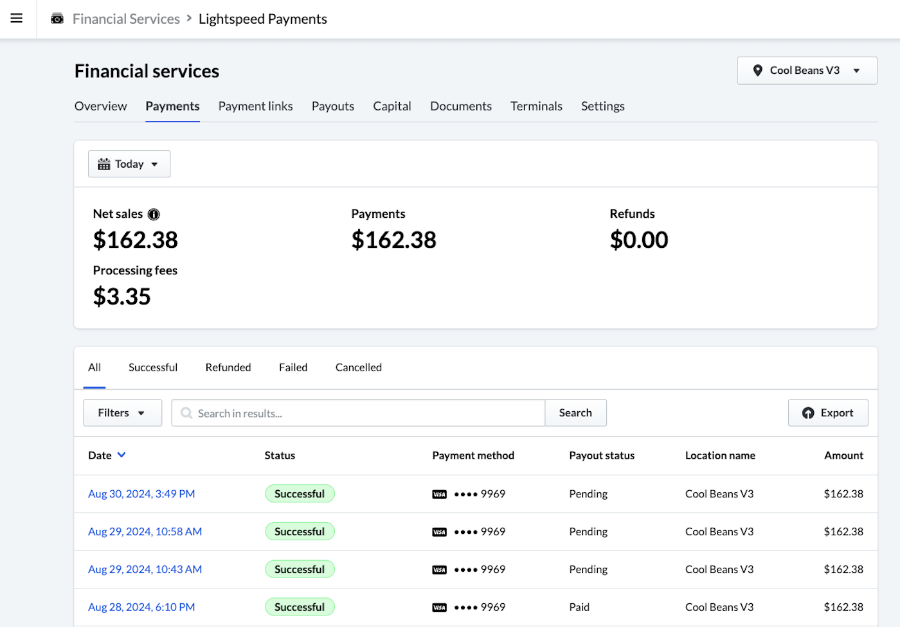Toggle the Date column sort order
The width and height of the screenshot is (900, 627).
[x=122, y=455]
